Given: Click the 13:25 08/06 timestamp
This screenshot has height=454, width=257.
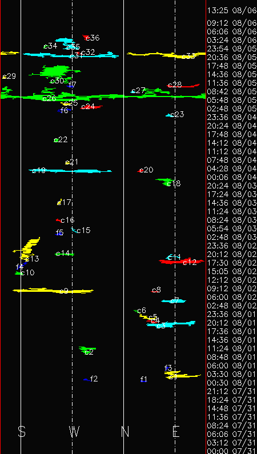Looking at the screenshot, I should [x=232, y=11].
